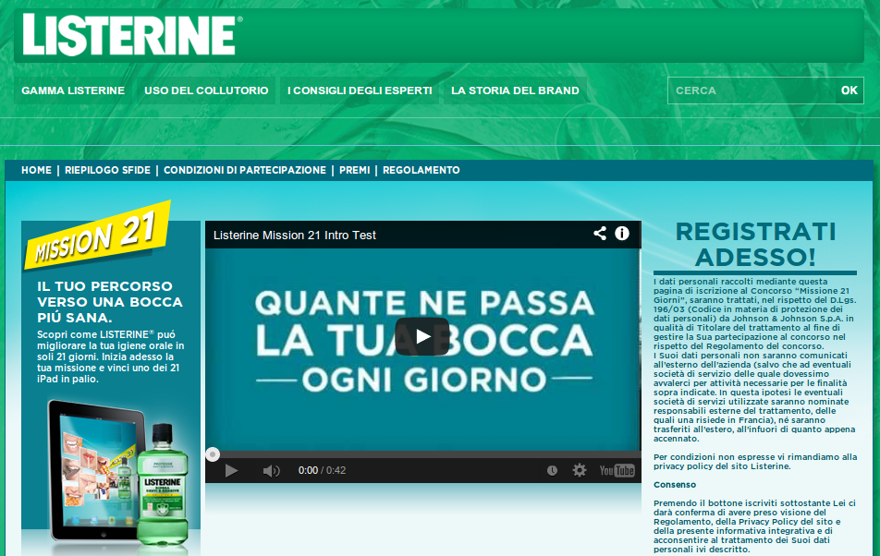Click play in the video control bar

(231, 470)
